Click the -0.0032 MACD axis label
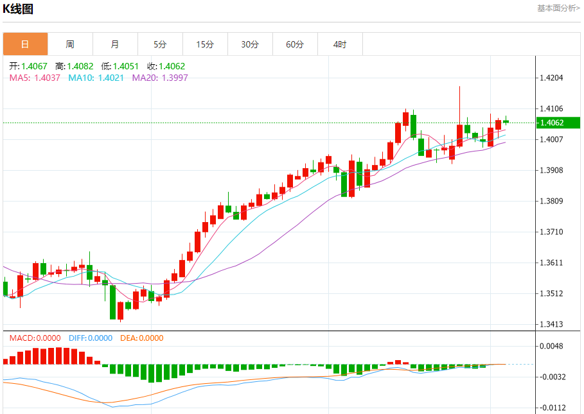 coord(551,377)
